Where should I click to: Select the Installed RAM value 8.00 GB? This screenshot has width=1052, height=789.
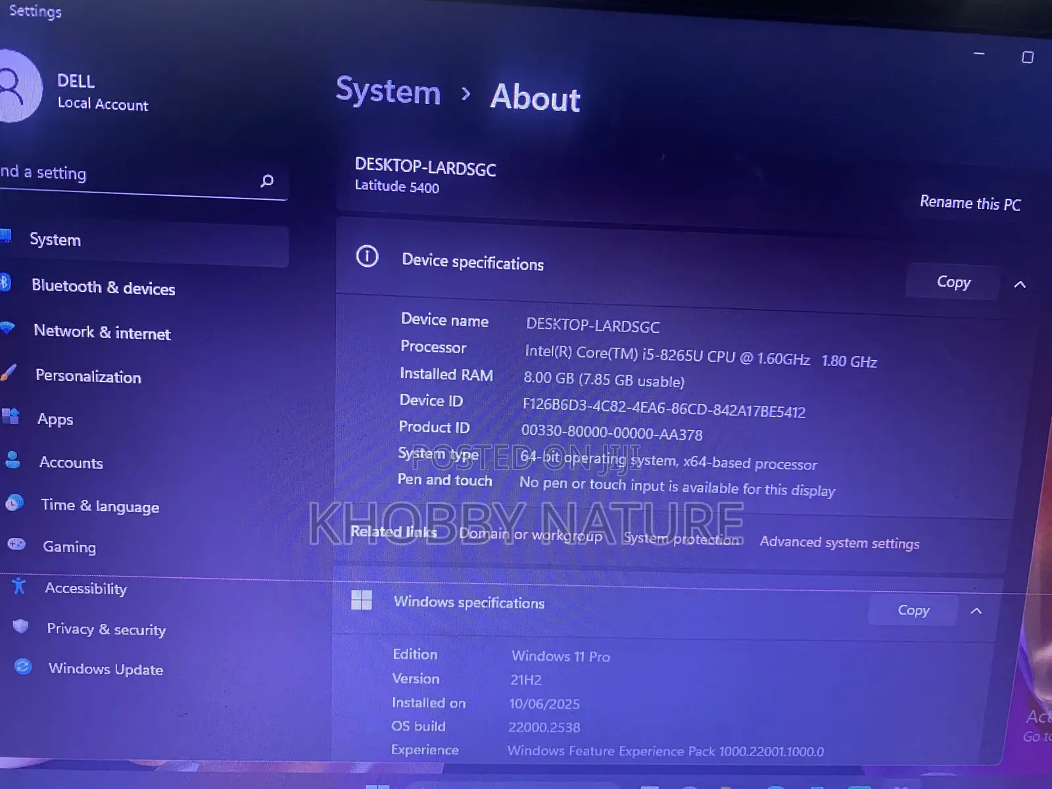[604, 379]
